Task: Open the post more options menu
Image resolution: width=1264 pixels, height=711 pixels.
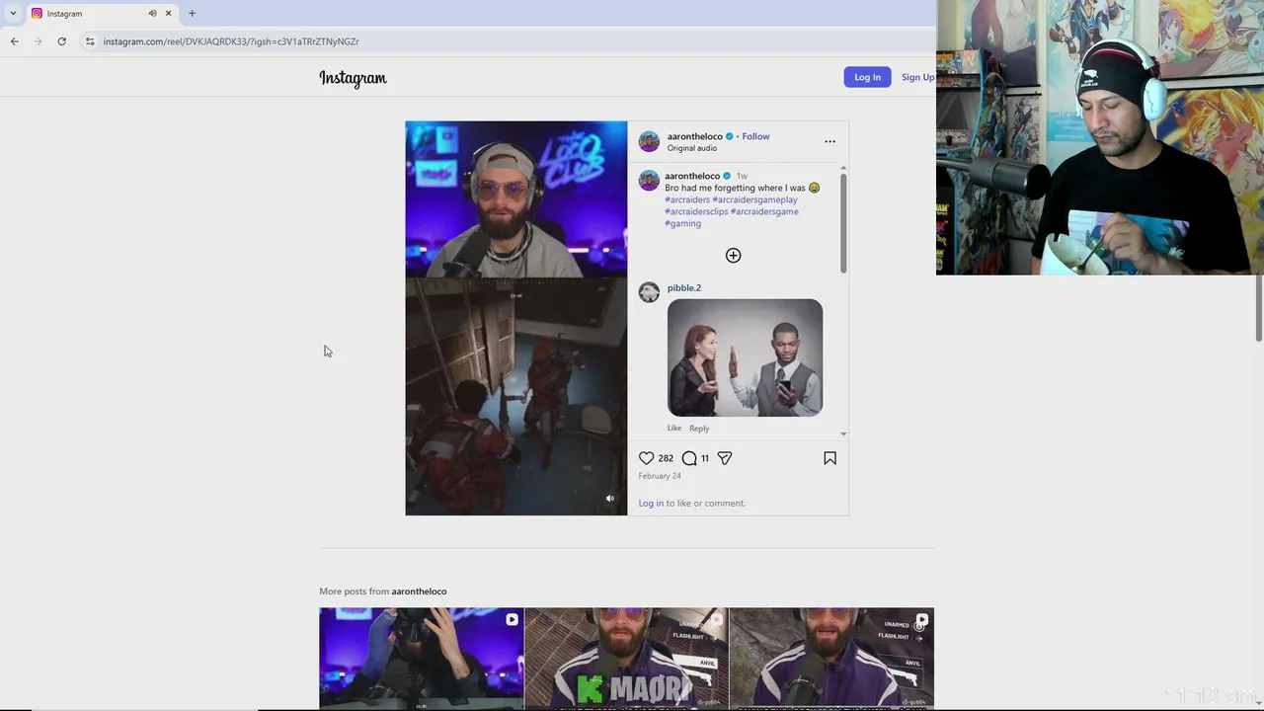Action: [x=829, y=141]
